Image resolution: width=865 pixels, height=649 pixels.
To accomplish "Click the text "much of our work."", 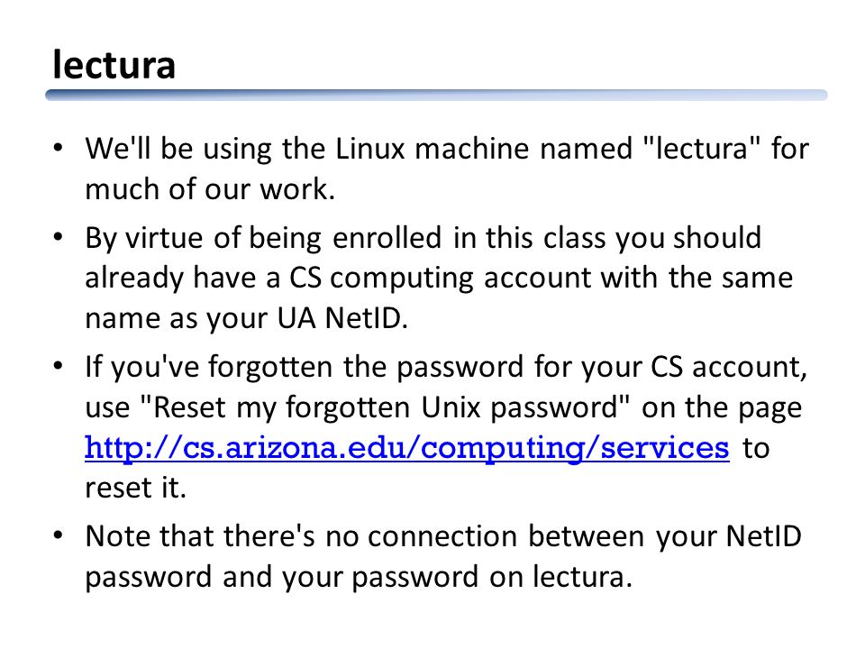I will click(210, 189).
